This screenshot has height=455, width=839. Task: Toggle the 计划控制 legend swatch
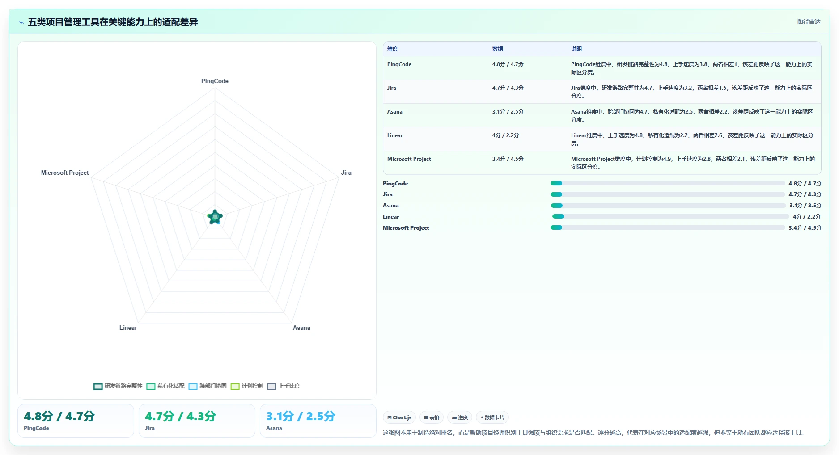[x=235, y=387]
